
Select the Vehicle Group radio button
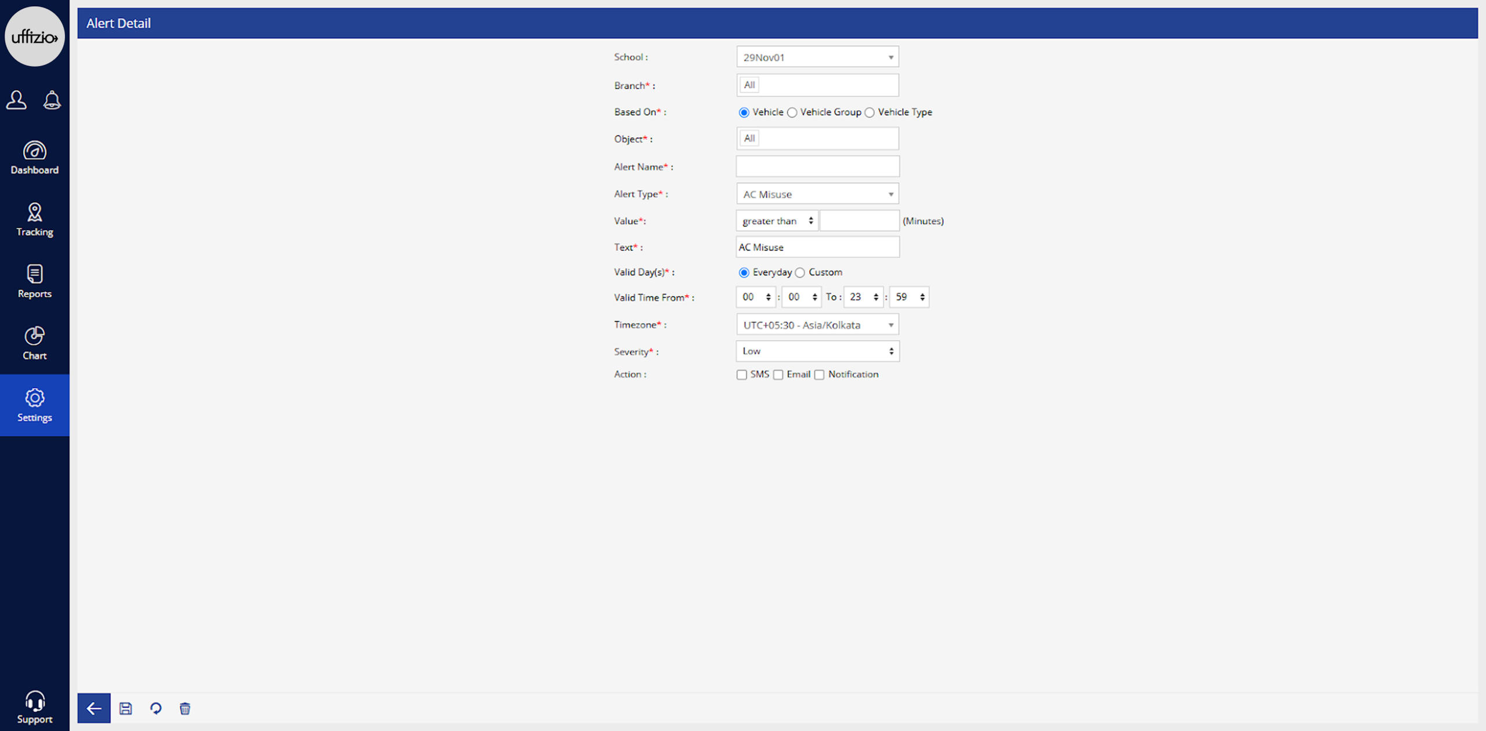pos(792,112)
